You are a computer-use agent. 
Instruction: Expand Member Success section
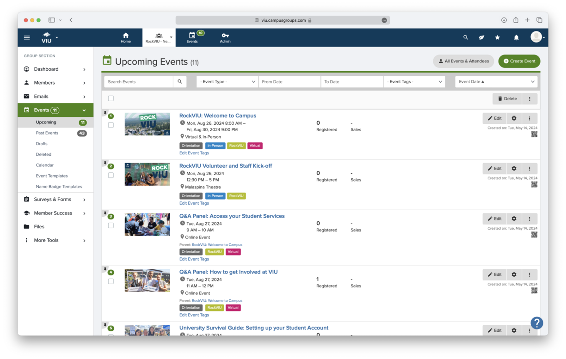[x=55, y=213]
